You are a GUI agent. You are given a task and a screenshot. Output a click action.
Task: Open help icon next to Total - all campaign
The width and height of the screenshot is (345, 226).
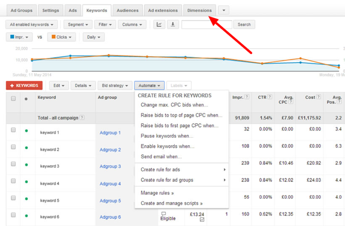coord(82,118)
